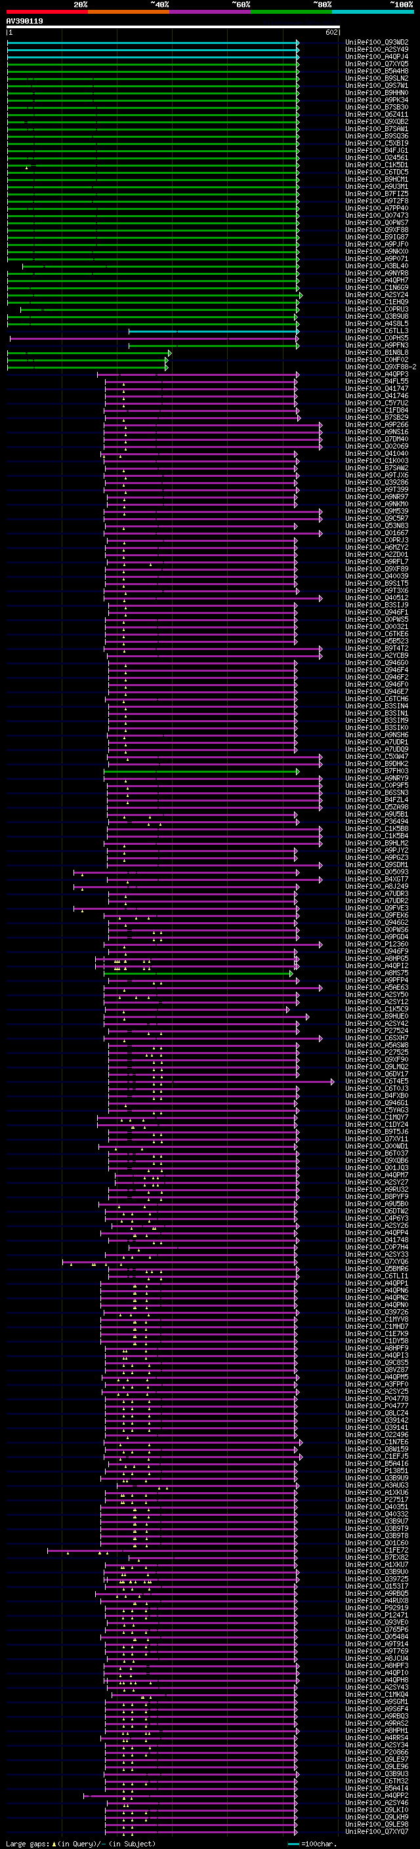Click the cyan ~100% identity legend segment

373,12
